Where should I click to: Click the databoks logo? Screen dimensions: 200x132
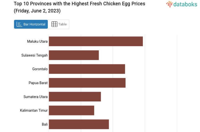click(x=181, y=4)
